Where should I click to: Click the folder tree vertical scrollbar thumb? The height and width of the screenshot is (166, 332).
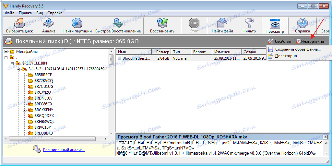pos(111,60)
